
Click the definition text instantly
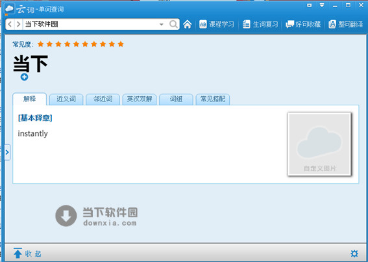[x=32, y=133]
